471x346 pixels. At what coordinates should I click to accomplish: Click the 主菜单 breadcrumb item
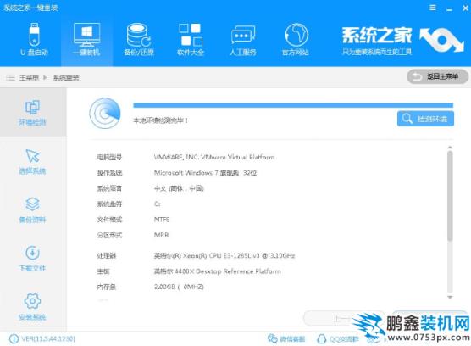point(29,78)
